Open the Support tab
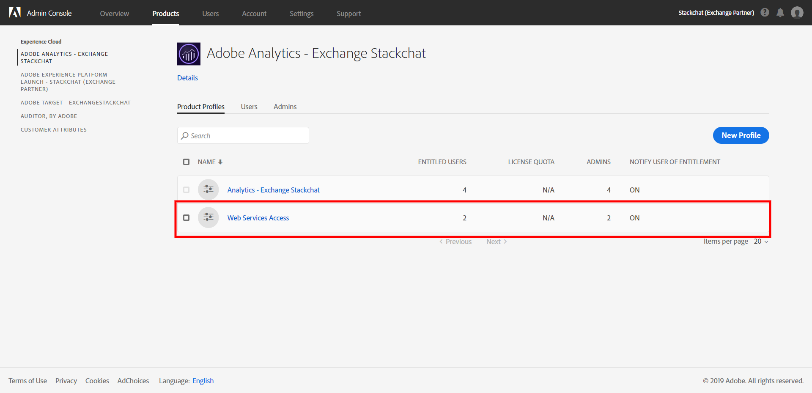This screenshot has width=812, height=393. click(349, 14)
